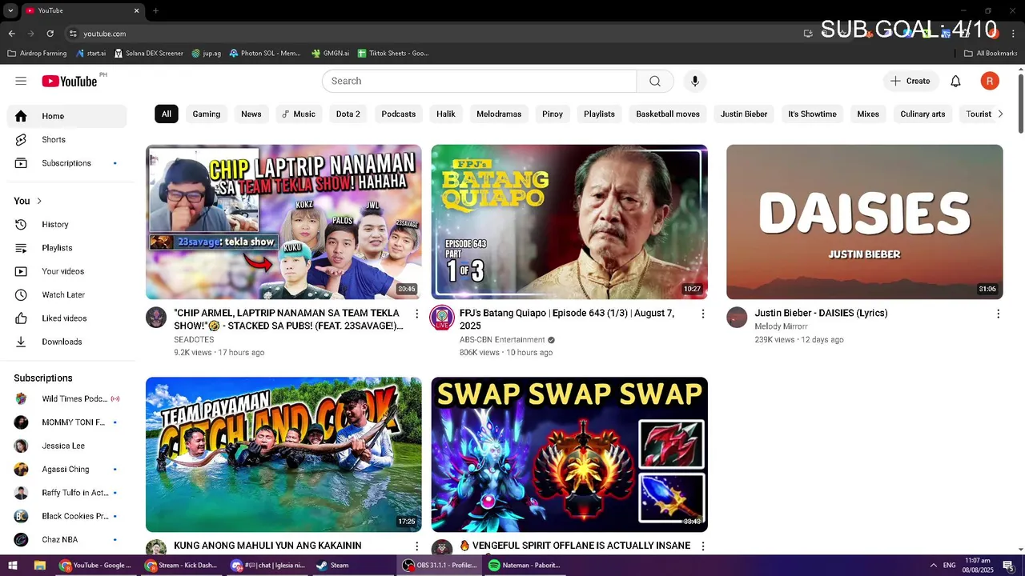Open Spotify from the taskbar

(x=525, y=565)
